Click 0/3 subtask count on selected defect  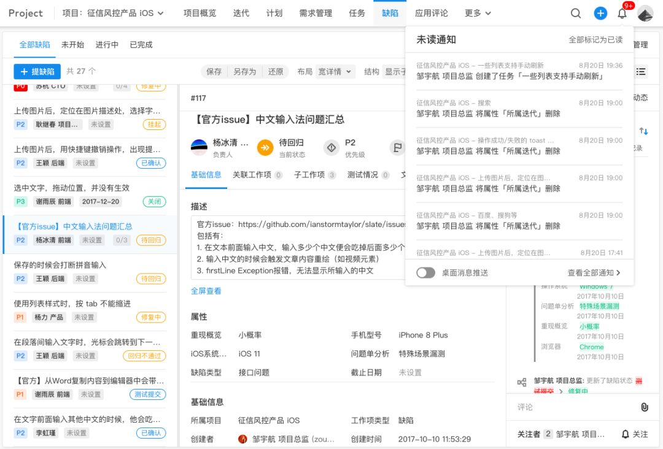122,240
